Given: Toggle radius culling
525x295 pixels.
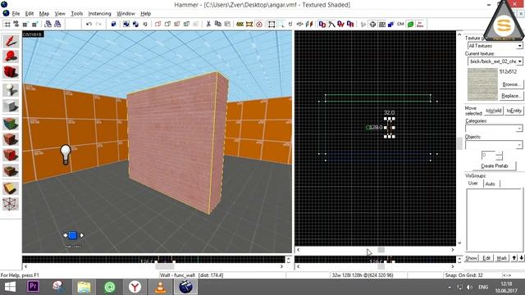Looking at the screenshot, I should (x=259, y=24).
